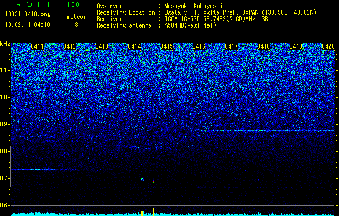The height and width of the screenshot is (216, 339).
Task: Click the 0420 time marker
Action: (328, 46)
